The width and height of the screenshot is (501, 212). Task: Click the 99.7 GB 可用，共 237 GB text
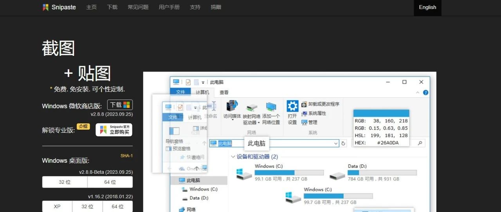330,202
